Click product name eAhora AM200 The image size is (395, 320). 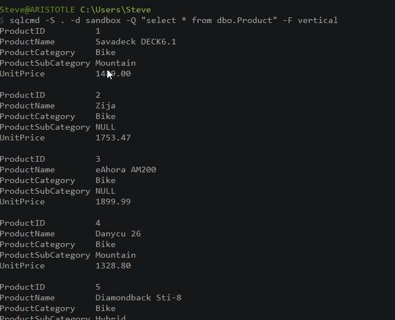pos(126,170)
